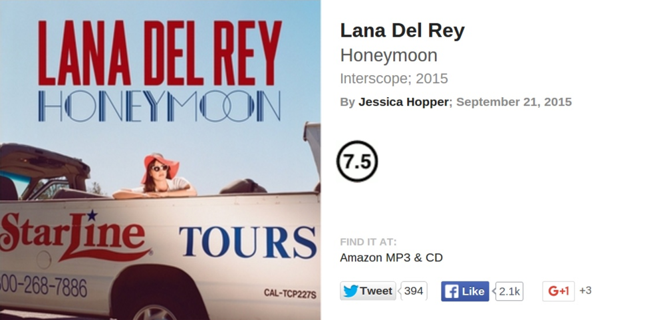The width and height of the screenshot is (665, 320).
Task: Open the Facebook like count 2.1k bubble
Action: (x=509, y=291)
